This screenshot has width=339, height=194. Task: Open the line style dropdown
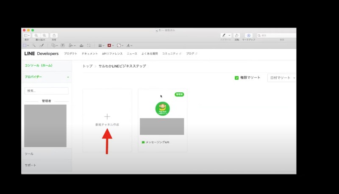click(101, 45)
